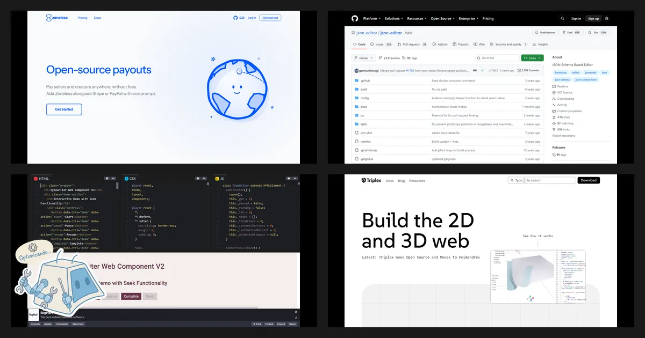Click the GitHub octocat logo in header
Screen dimensions: 645x338
355,18
